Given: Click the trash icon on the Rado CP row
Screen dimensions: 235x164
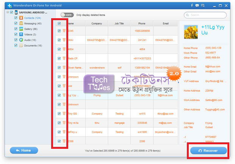Looking at the screenshot, I should (x=64, y=58).
